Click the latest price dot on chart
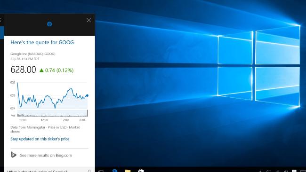The width and height of the screenshot is (306, 172). tap(87, 95)
